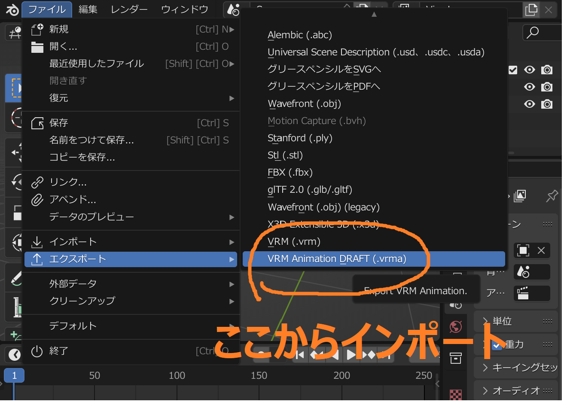Click the stacked images icon in properties header
The image size is (567, 402).
520,196
